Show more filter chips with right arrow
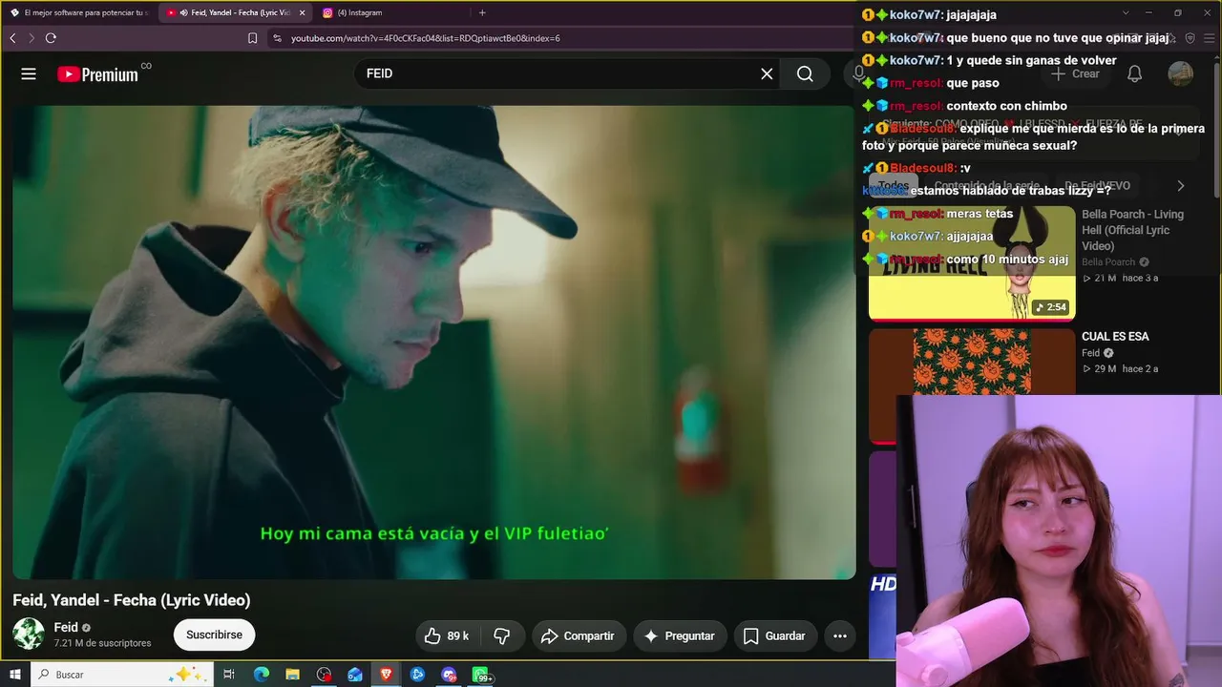Viewport: 1222px width, 687px height. coord(1180,186)
